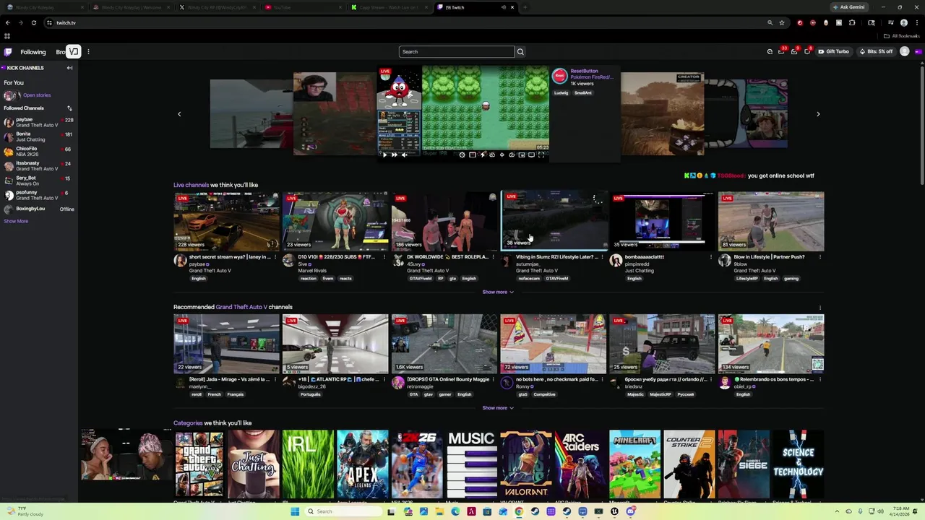The height and width of the screenshot is (520, 925).
Task: Select the Ludwig tag
Action: [x=562, y=93]
